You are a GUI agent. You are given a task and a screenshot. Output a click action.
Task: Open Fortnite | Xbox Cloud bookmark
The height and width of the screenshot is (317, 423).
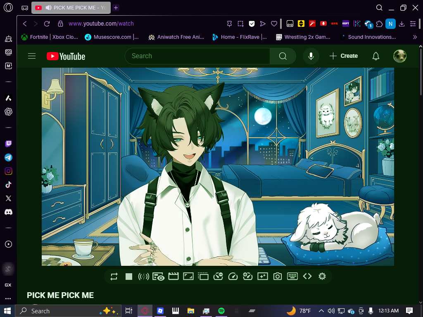tap(50, 37)
